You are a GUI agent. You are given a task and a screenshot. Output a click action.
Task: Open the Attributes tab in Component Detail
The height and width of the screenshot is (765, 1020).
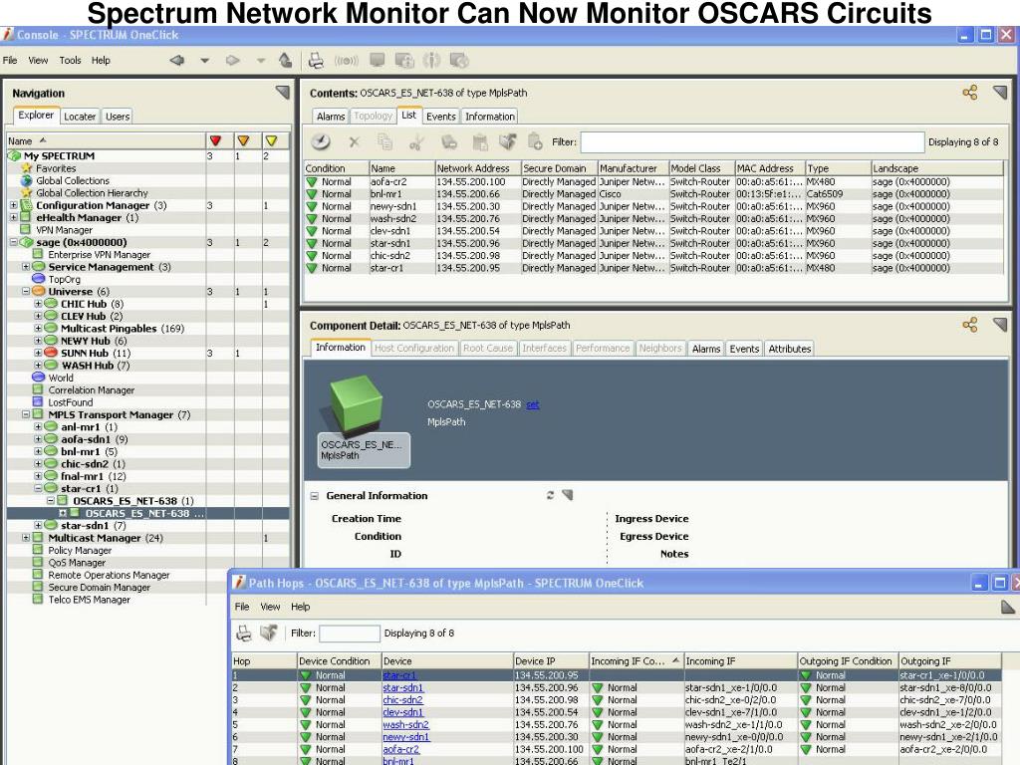pos(790,349)
